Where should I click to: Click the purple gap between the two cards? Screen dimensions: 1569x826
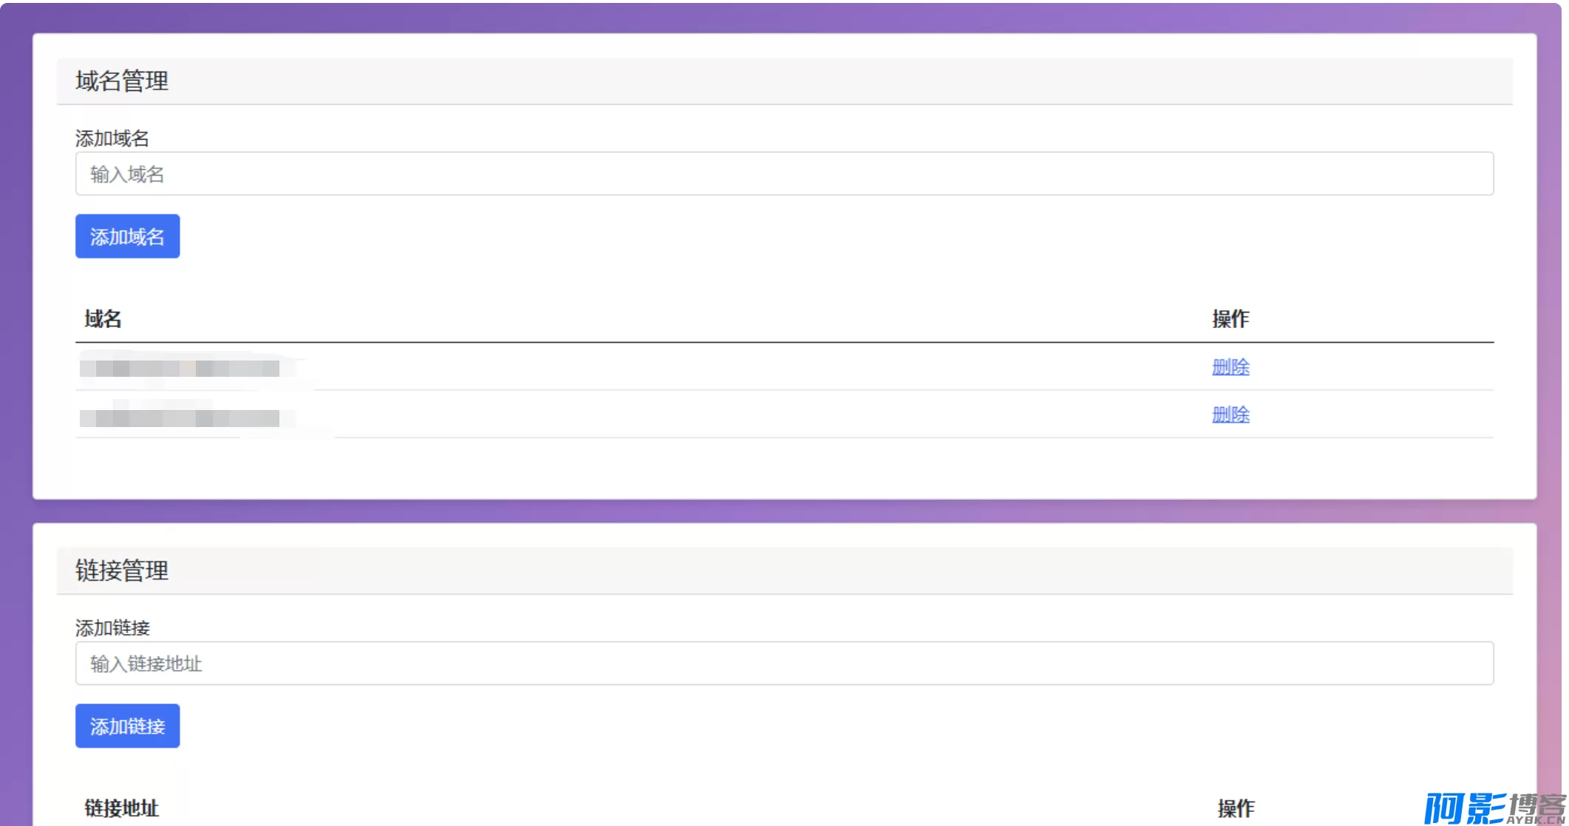tap(783, 511)
